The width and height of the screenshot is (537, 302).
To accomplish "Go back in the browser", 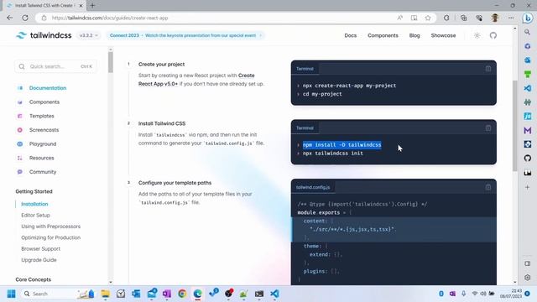I will 9,18.
